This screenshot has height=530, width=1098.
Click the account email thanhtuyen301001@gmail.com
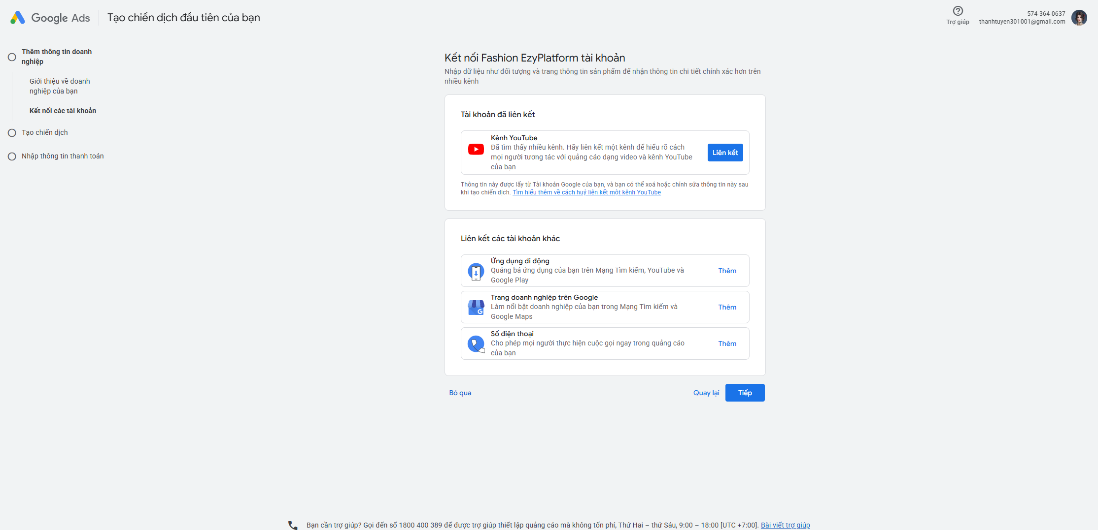(x=1022, y=22)
